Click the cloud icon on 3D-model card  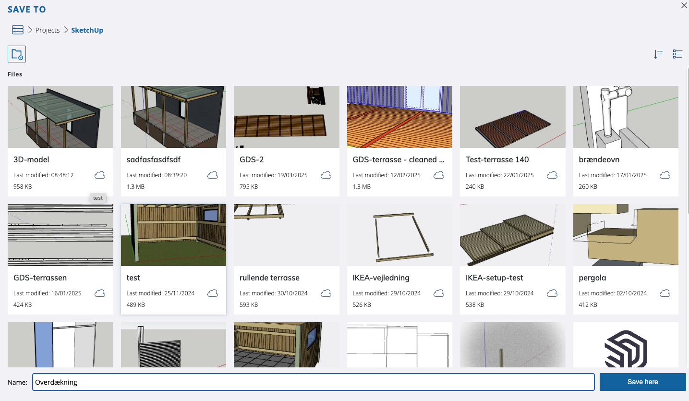(x=100, y=175)
